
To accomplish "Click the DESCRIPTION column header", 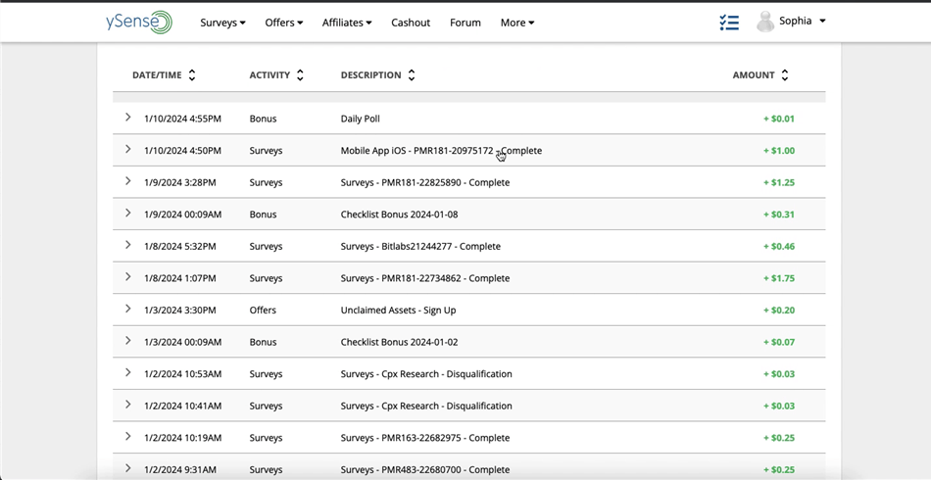I will tap(371, 75).
